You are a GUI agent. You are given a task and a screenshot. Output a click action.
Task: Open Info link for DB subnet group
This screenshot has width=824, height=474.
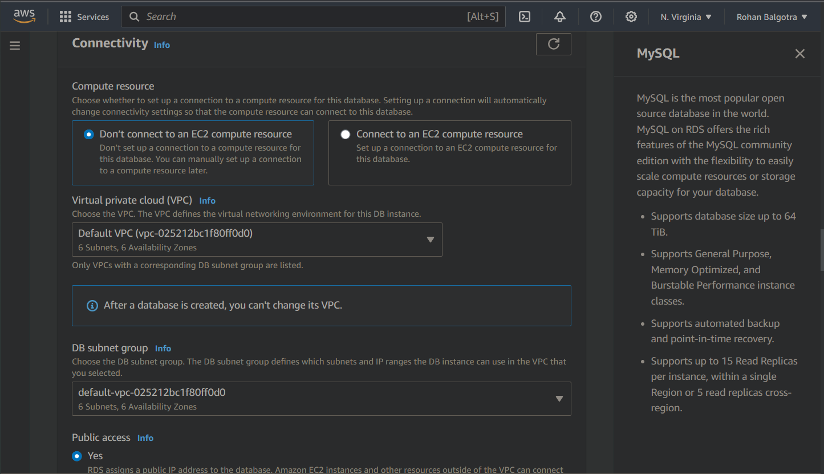163,349
